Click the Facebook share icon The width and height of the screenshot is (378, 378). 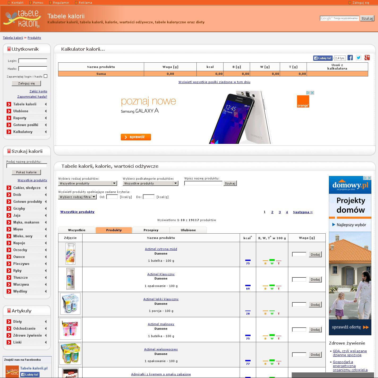tap(350, 58)
